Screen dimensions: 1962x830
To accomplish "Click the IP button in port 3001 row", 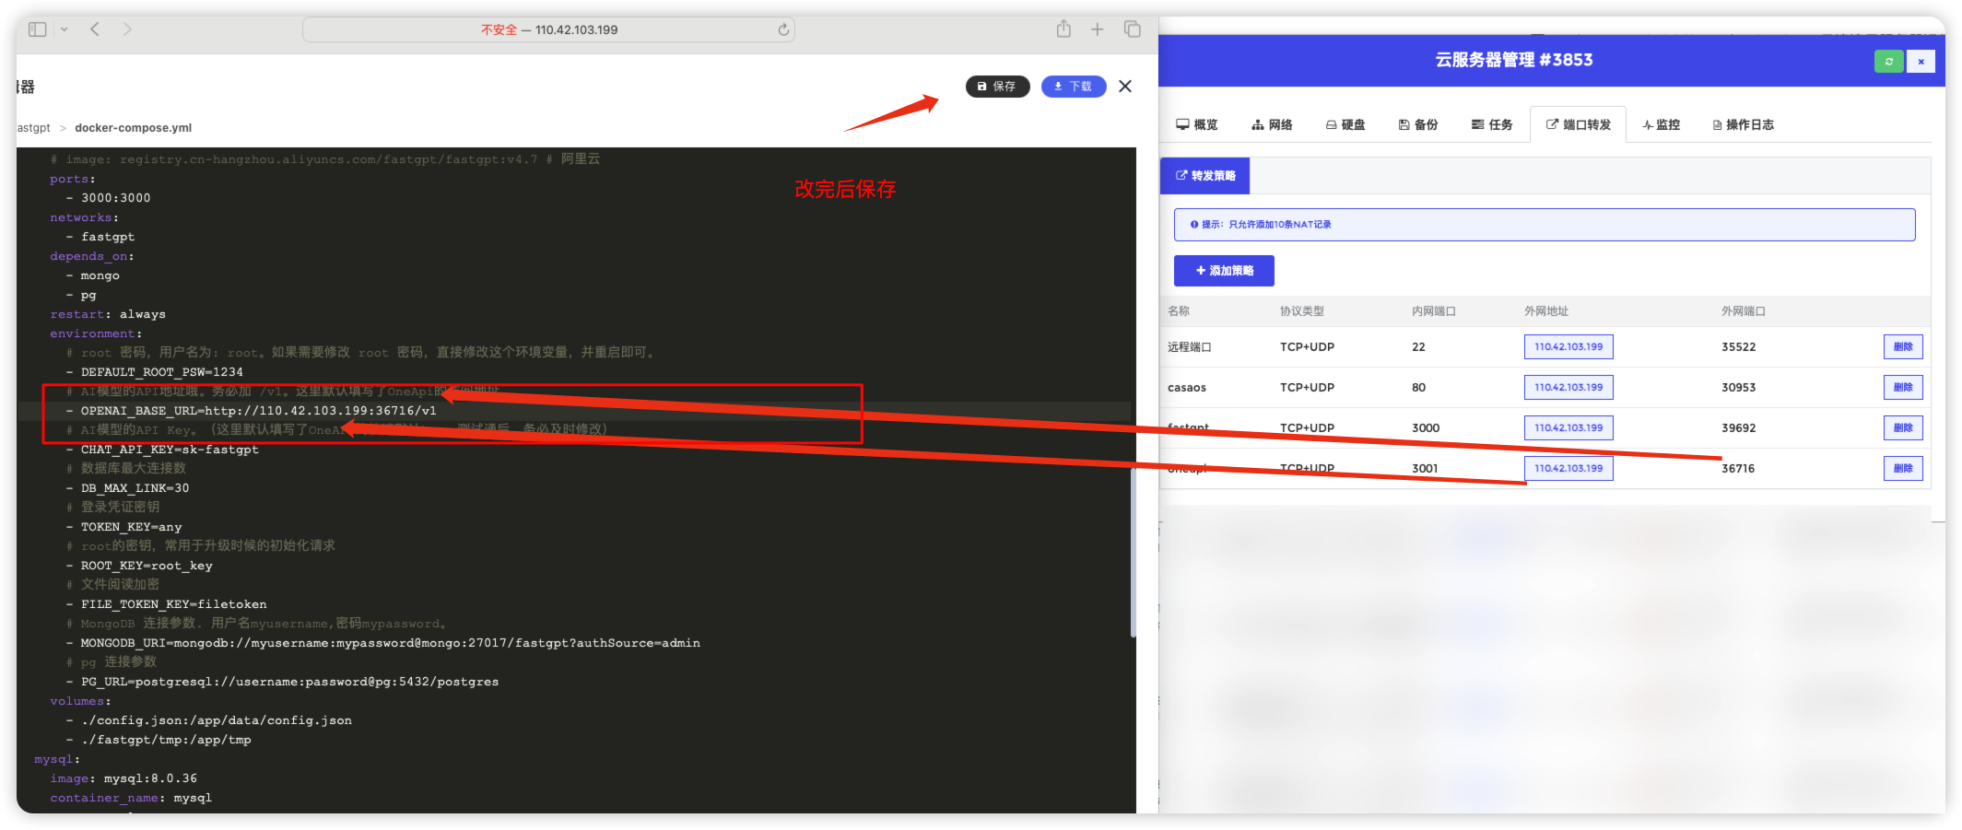I will click(1568, 469).
